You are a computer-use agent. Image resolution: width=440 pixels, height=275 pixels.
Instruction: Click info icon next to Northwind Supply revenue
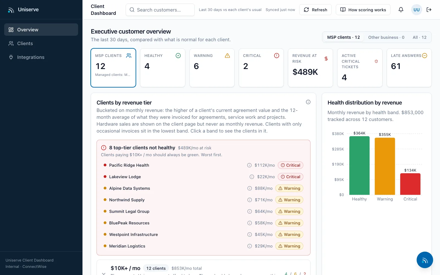250,200
